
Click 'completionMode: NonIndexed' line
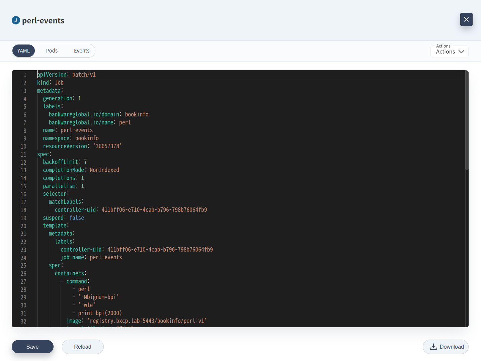pyautogui.click(x=81, y=170)
